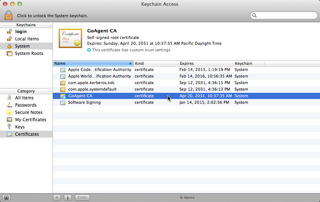320x202 pixels.
Task: Click the Keychain column header
Action: coord(249,63)
